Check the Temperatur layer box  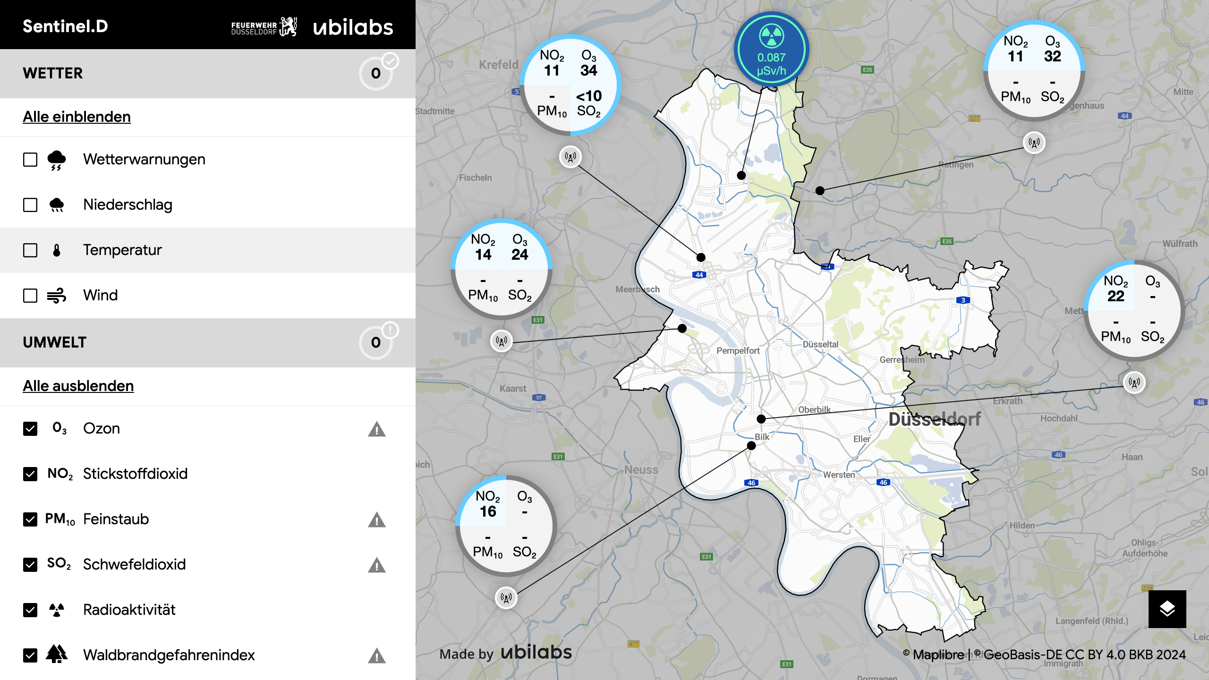[x=30, y=250]
